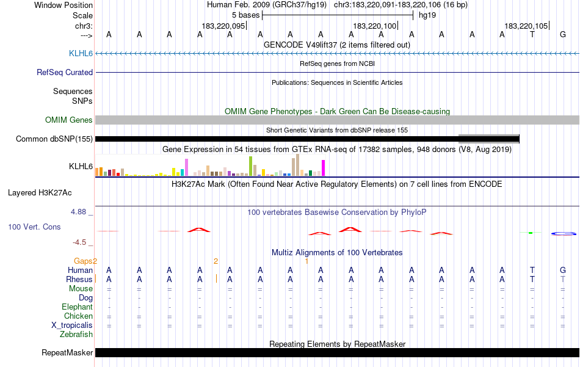
Task: Click the Chicken species row label
Action: coord(78,316)
